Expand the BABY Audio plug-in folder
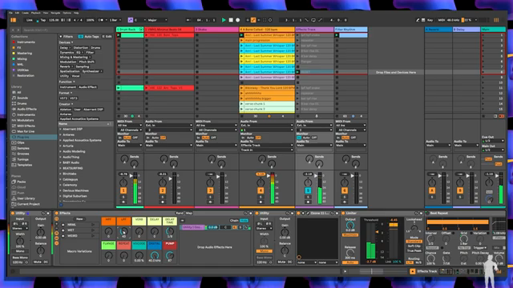Viewport: 513px width, 288px height. click(x=61, y=162)
